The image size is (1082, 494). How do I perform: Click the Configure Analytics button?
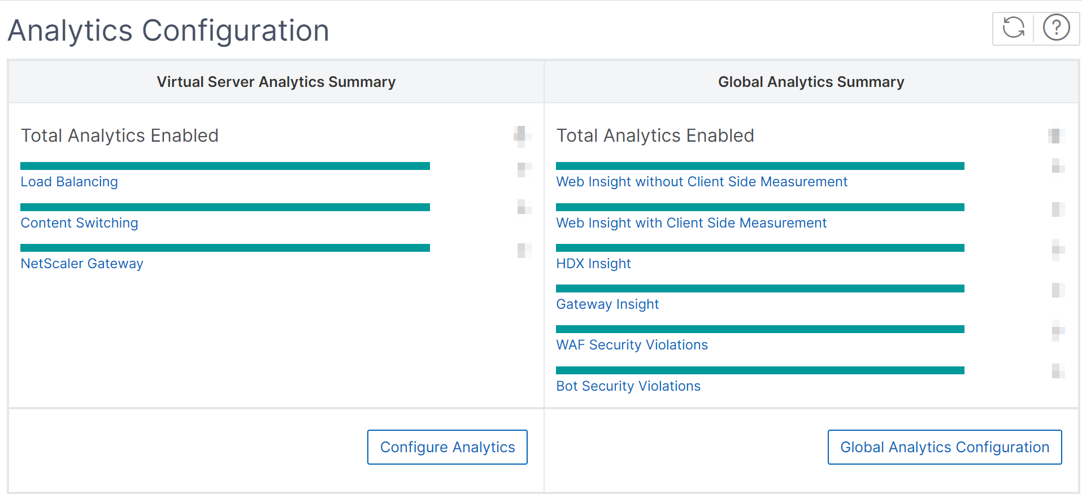(x=447, y=447)
